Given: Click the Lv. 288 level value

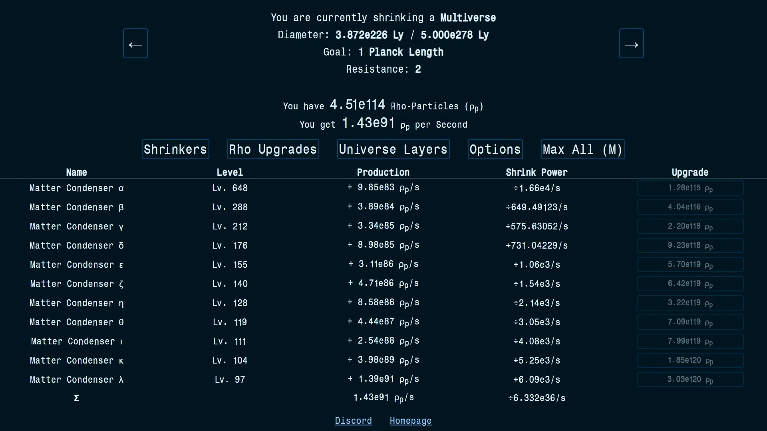Looking at the screenshot, I should [x=230, y=207].
